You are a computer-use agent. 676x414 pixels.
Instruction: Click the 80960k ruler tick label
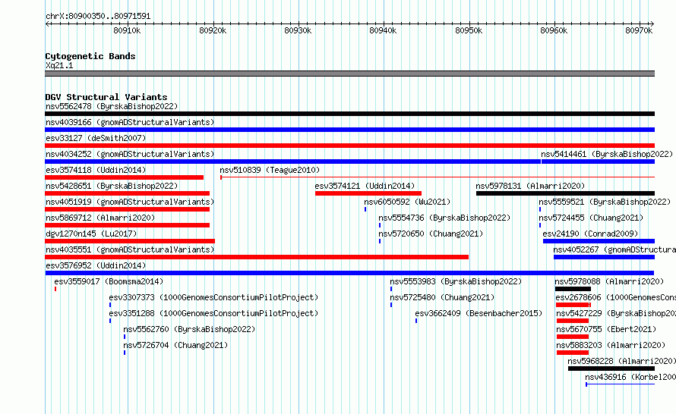pyautogui.click(x=554, y=30)
